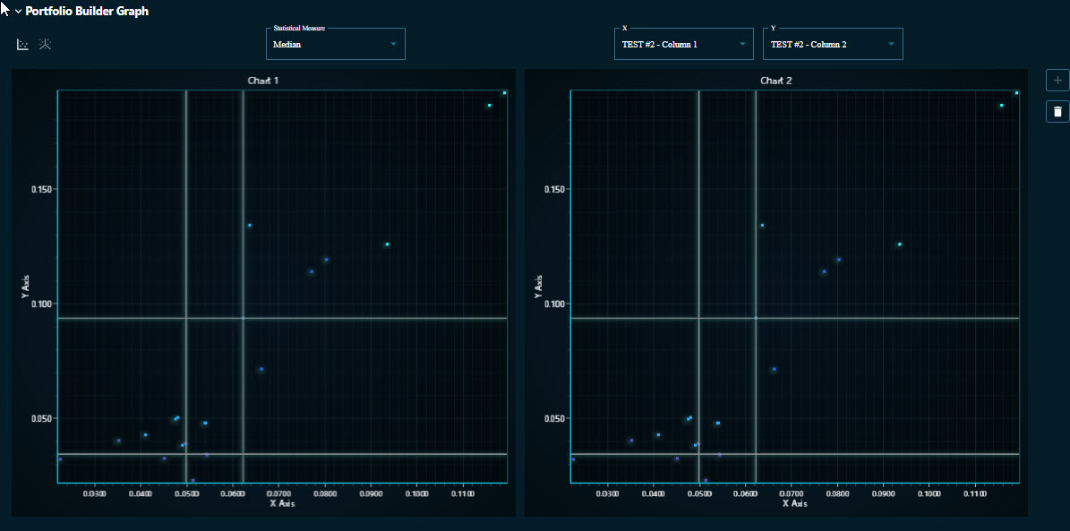1070x531 pixels.
Task: Click the Chart 2 title
Action: pyautogui.click(x=775, y=81)
